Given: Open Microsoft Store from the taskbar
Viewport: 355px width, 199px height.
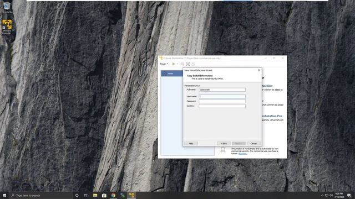Looking at the screenshot, I should [104, 195].
